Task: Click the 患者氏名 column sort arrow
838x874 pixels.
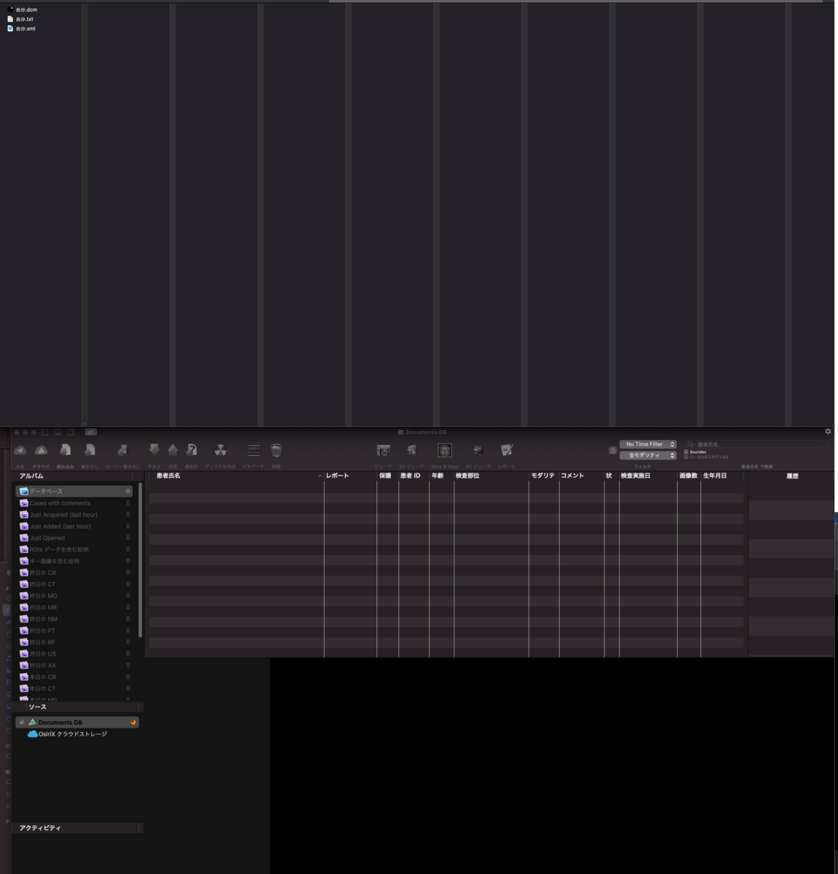Action: [320, 476]
